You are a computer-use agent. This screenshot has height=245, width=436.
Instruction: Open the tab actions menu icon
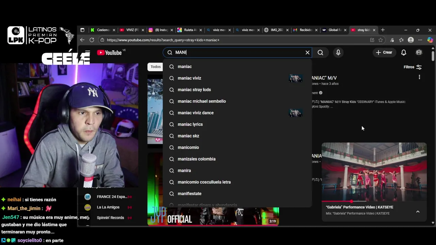point(82,30)
